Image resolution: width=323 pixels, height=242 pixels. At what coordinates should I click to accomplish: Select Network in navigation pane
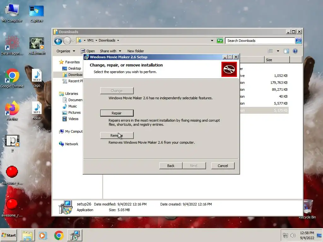[68, 144]
